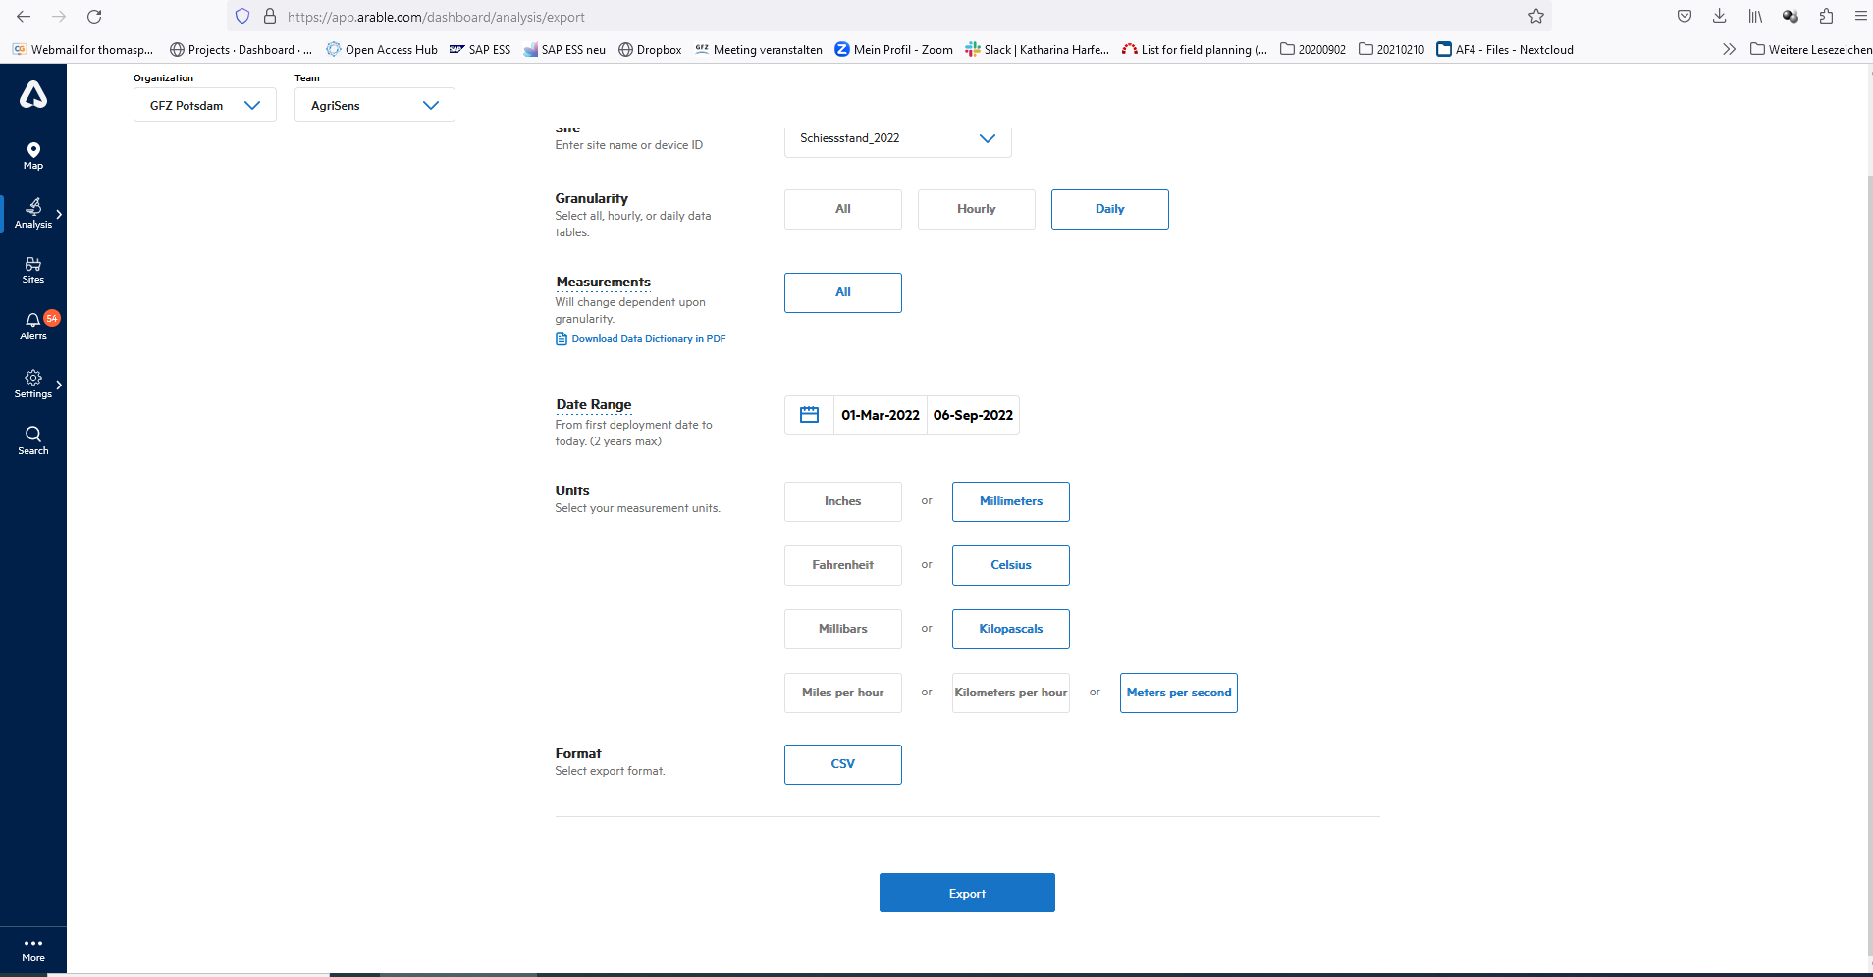Open the date range calendar icon
The image size is (1873, 977).
pos(809,415)
